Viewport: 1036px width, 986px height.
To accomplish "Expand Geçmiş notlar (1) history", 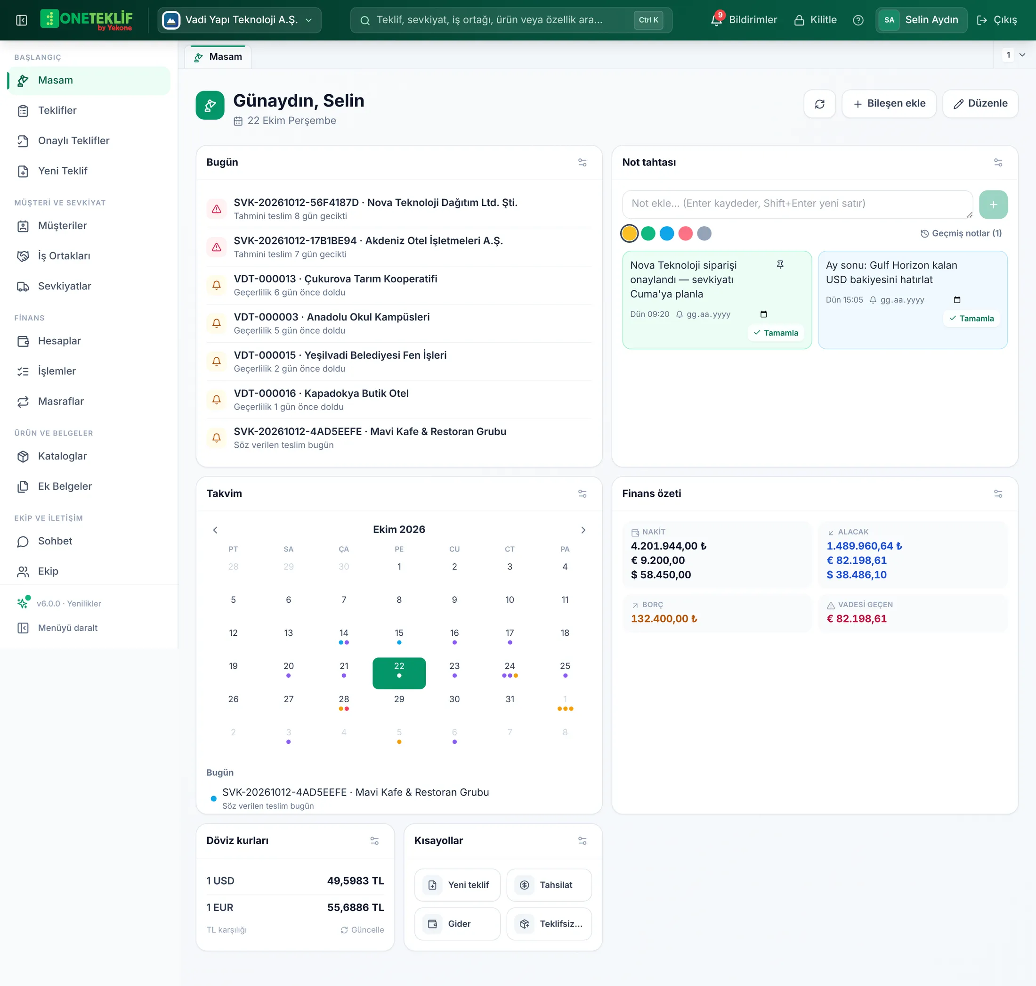I will pos(961,233).
